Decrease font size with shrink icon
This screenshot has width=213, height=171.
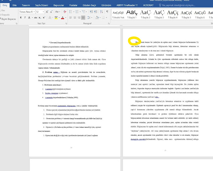pyautogui.click(x=51, y=12)
